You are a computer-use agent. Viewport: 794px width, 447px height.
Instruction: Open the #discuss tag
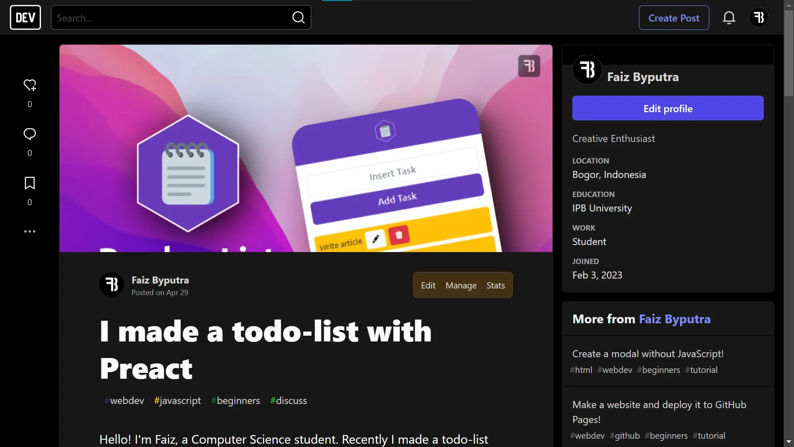coord(288,401)
